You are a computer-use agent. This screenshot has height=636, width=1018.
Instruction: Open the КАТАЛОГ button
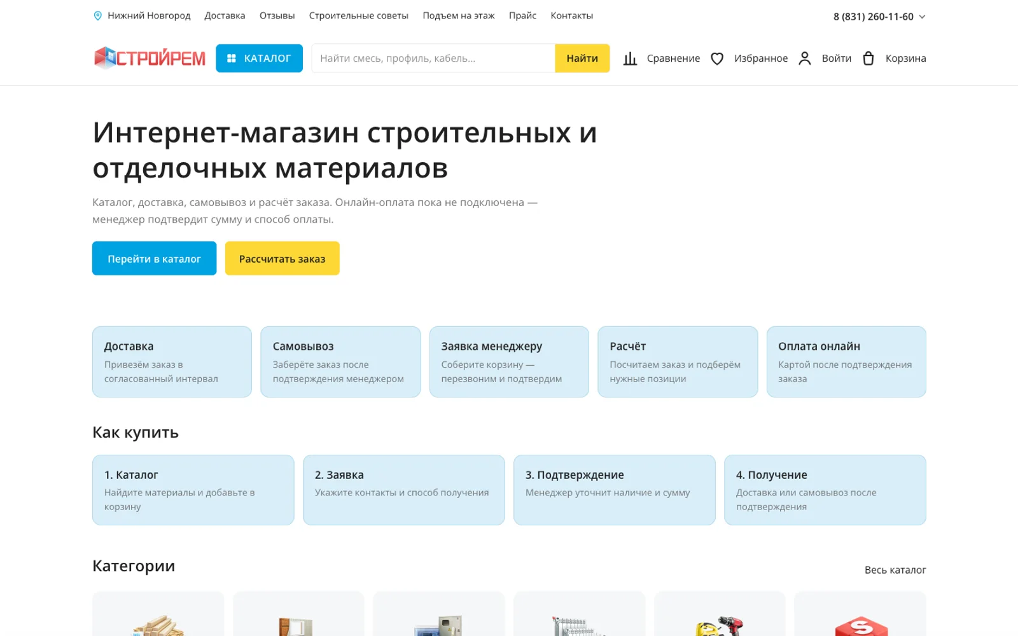259,59
